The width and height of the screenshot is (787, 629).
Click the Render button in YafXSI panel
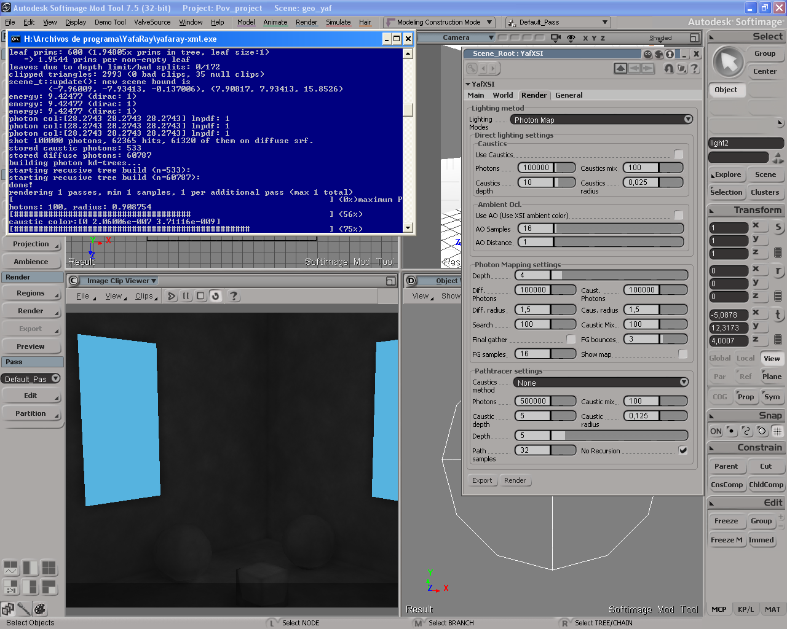pos(515,480)
